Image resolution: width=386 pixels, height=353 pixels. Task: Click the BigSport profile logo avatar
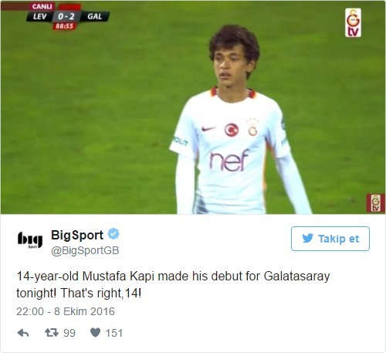pos(30,239)
